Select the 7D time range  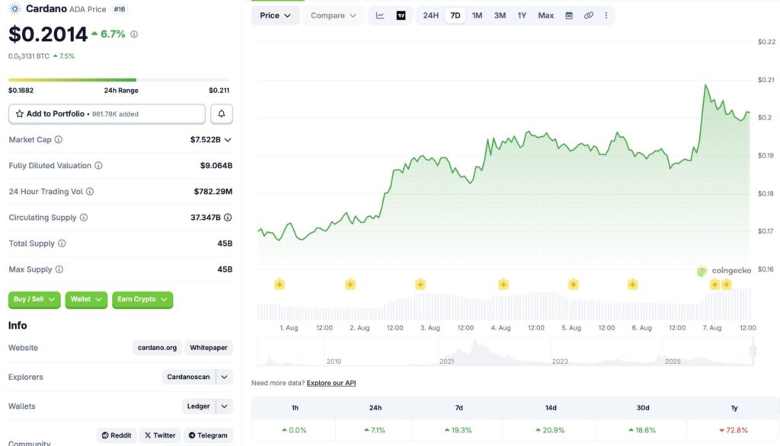pos(456,15)
